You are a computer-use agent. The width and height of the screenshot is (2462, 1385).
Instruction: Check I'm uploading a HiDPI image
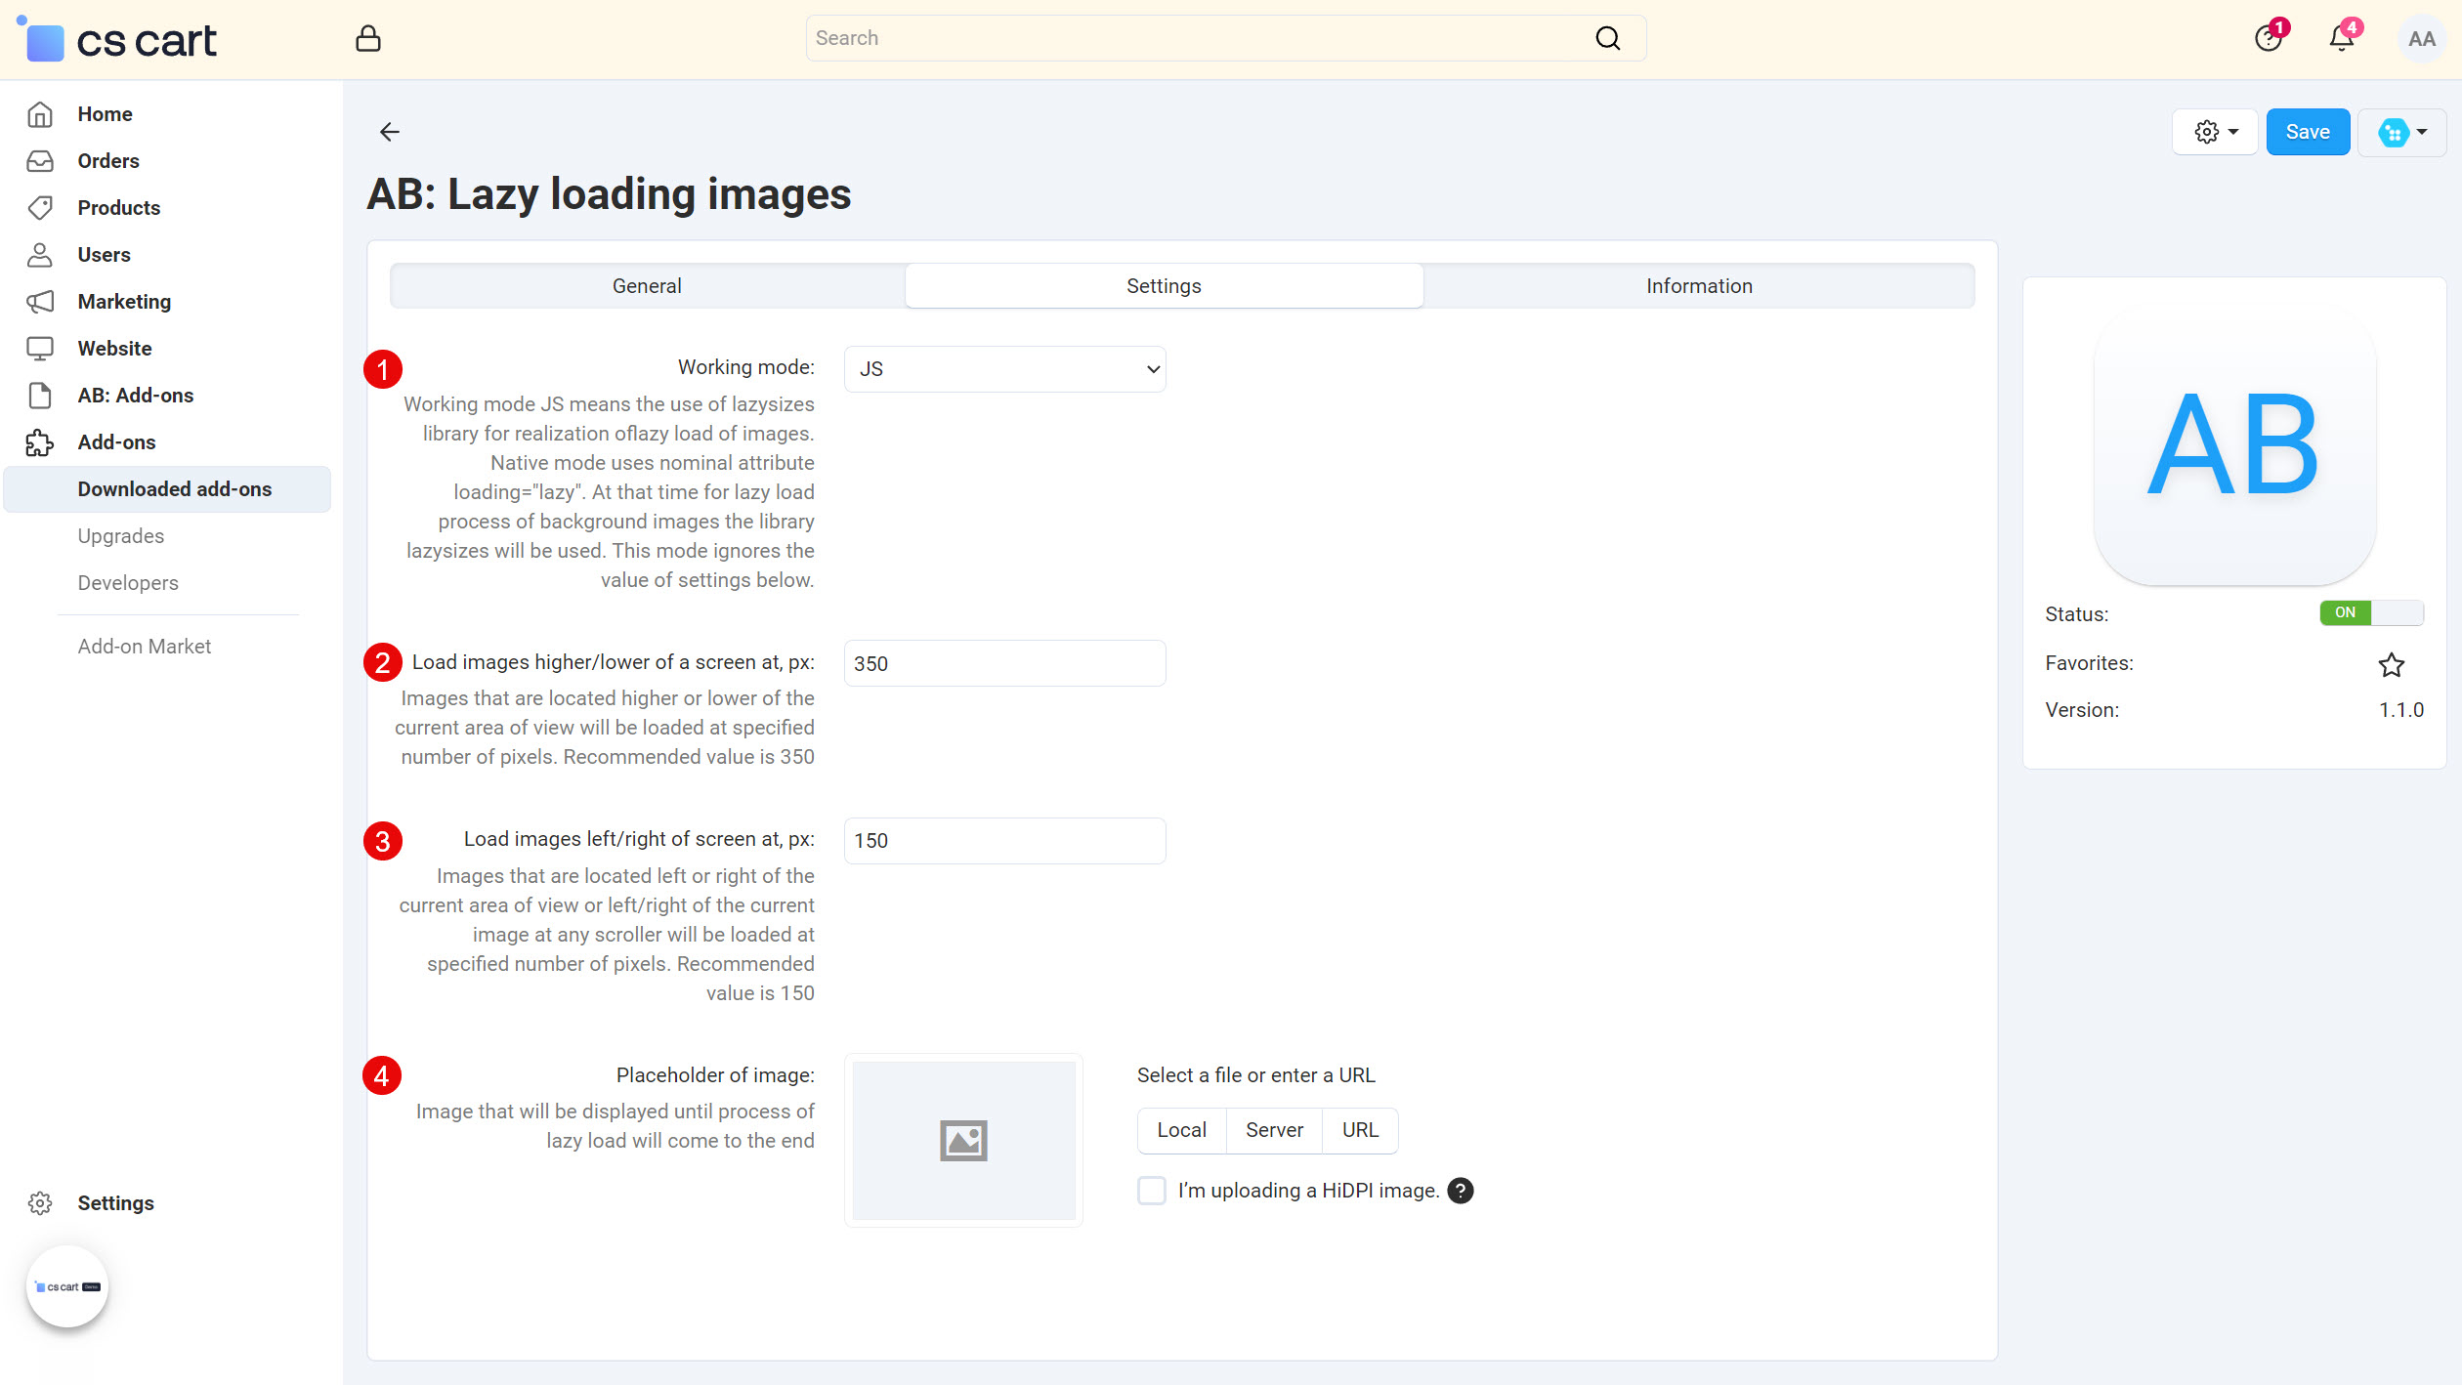click(x=1152, y=1191)
